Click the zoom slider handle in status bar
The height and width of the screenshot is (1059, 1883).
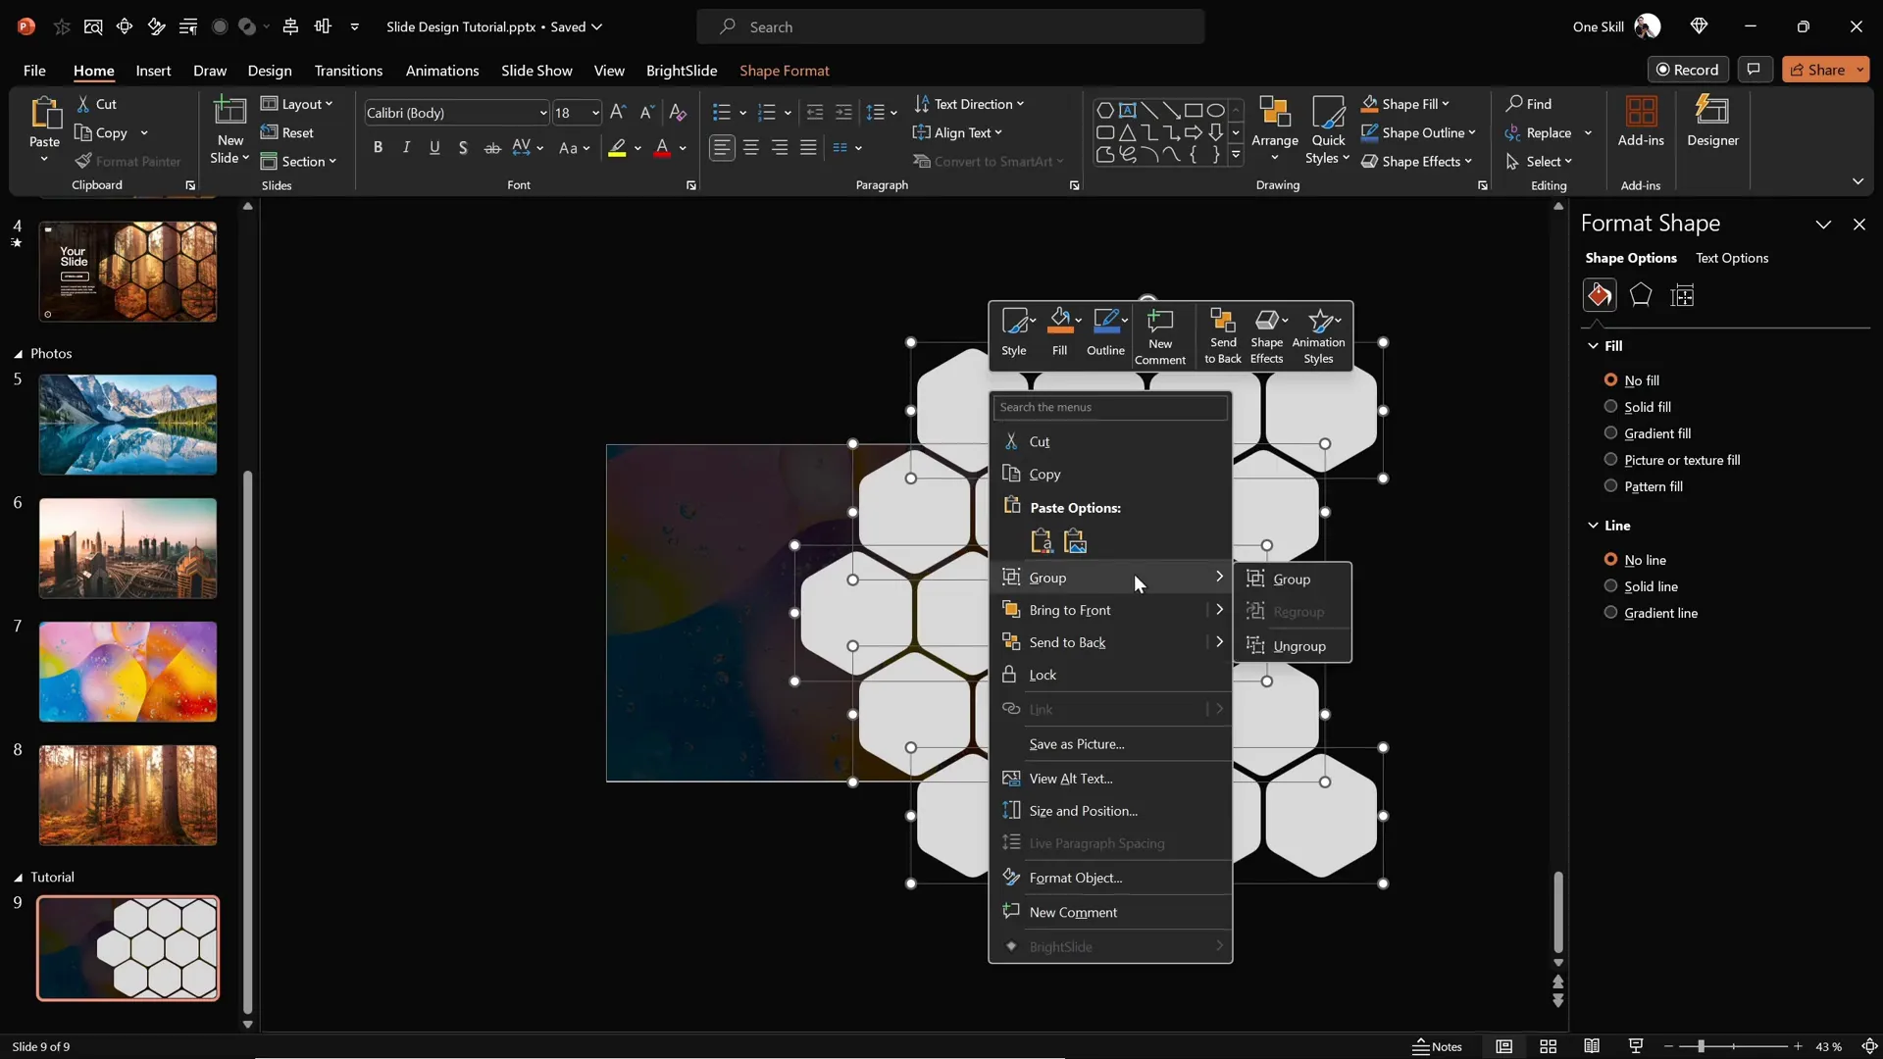coord(1701,1046)
